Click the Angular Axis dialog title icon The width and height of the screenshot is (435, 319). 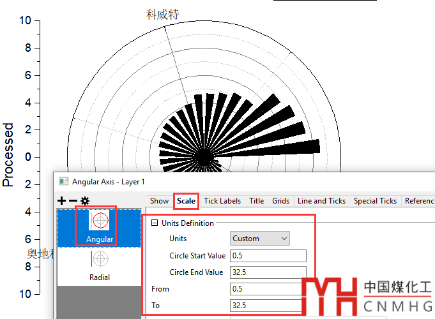click(x=63, y=182)
